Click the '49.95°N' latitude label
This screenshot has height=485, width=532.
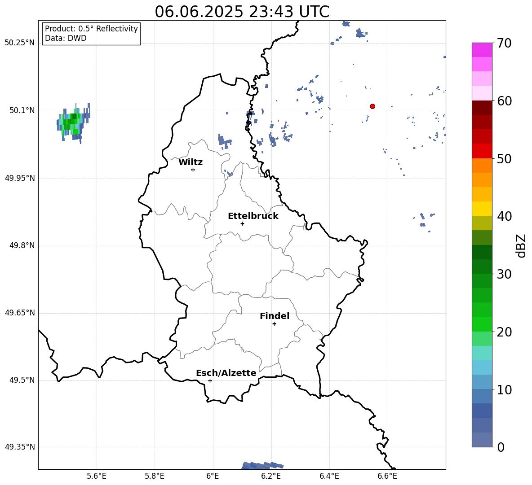click(20, 178)
